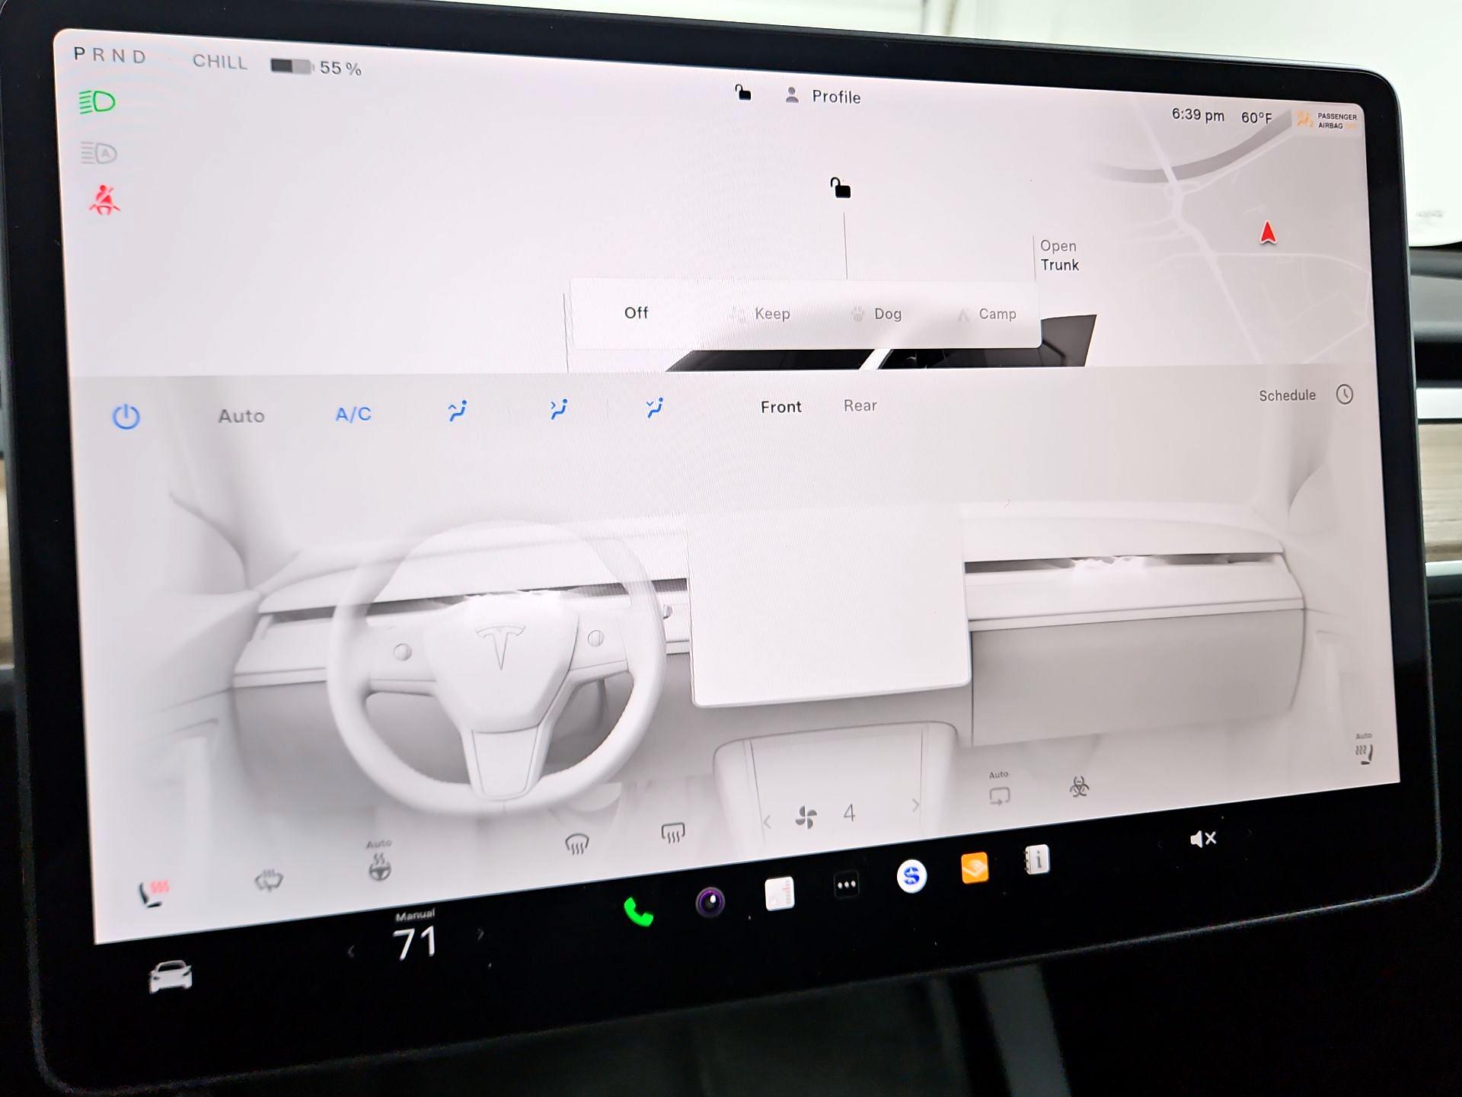The height and width of the screenshot is (1097, 1462).
Task: Increase fan speed with the right chevron
Action: pyautogui.click(x=914, y=804)
